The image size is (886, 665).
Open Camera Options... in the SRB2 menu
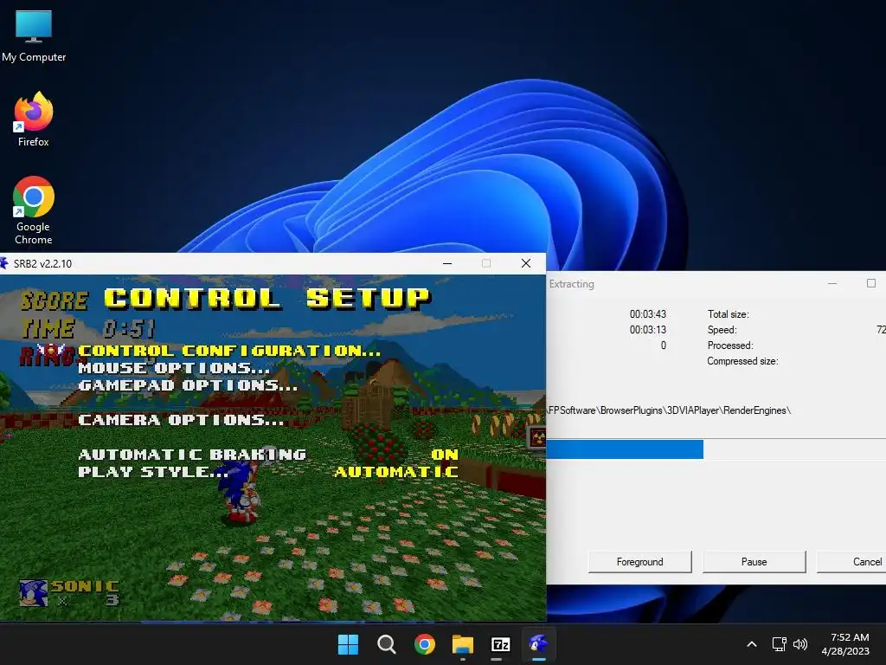[x=181, y=420]
